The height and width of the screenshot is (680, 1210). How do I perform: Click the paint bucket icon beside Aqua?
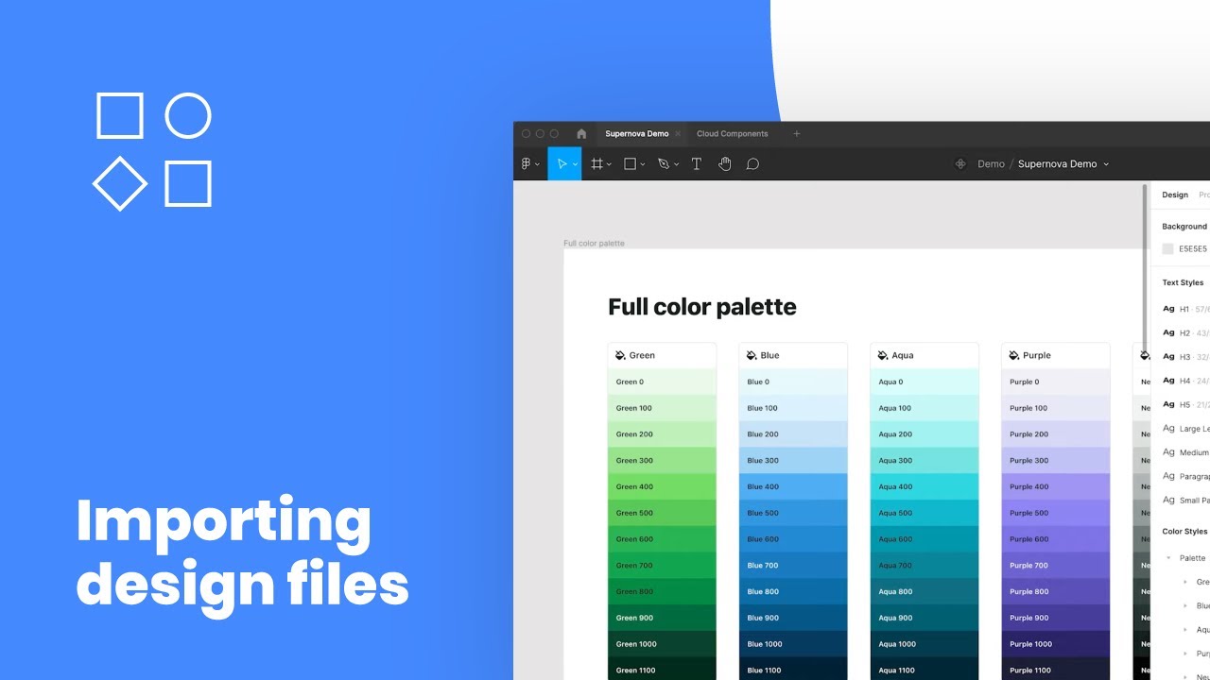[x=883, y=355]
